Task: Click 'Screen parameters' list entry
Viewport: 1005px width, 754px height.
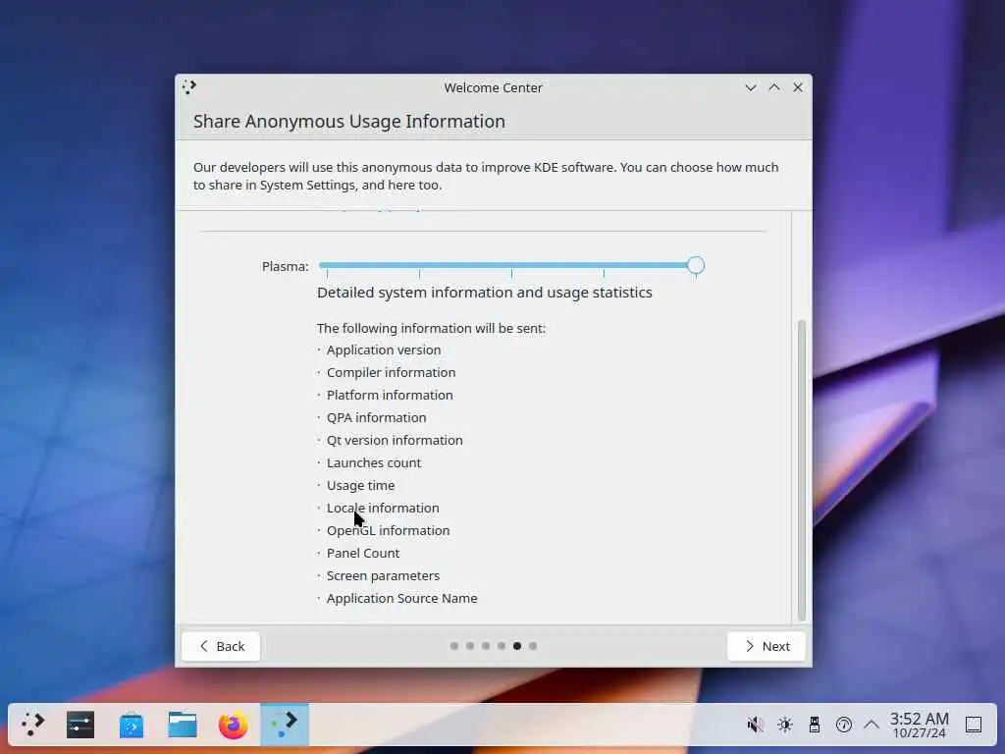Action: [384, 575]
